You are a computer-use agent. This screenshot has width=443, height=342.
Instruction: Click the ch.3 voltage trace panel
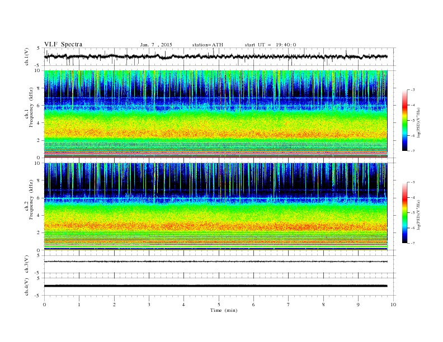[x=220, y=264]
